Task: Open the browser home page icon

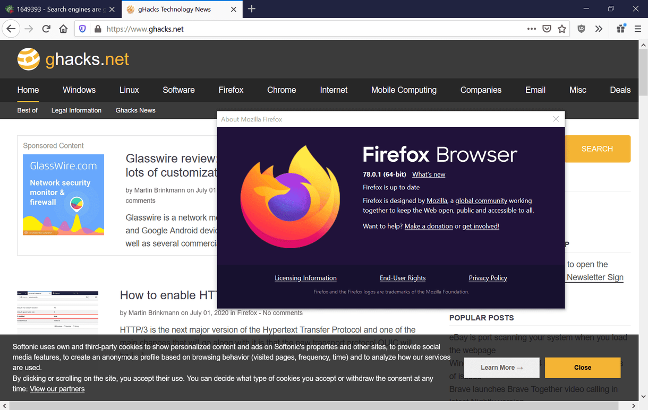Action: tap(63, 29)
